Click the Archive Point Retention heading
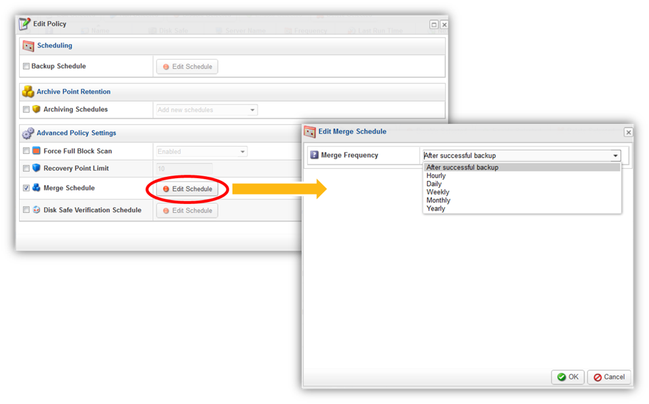The width and height of the screenshot is (649, 404). (74, 92)
